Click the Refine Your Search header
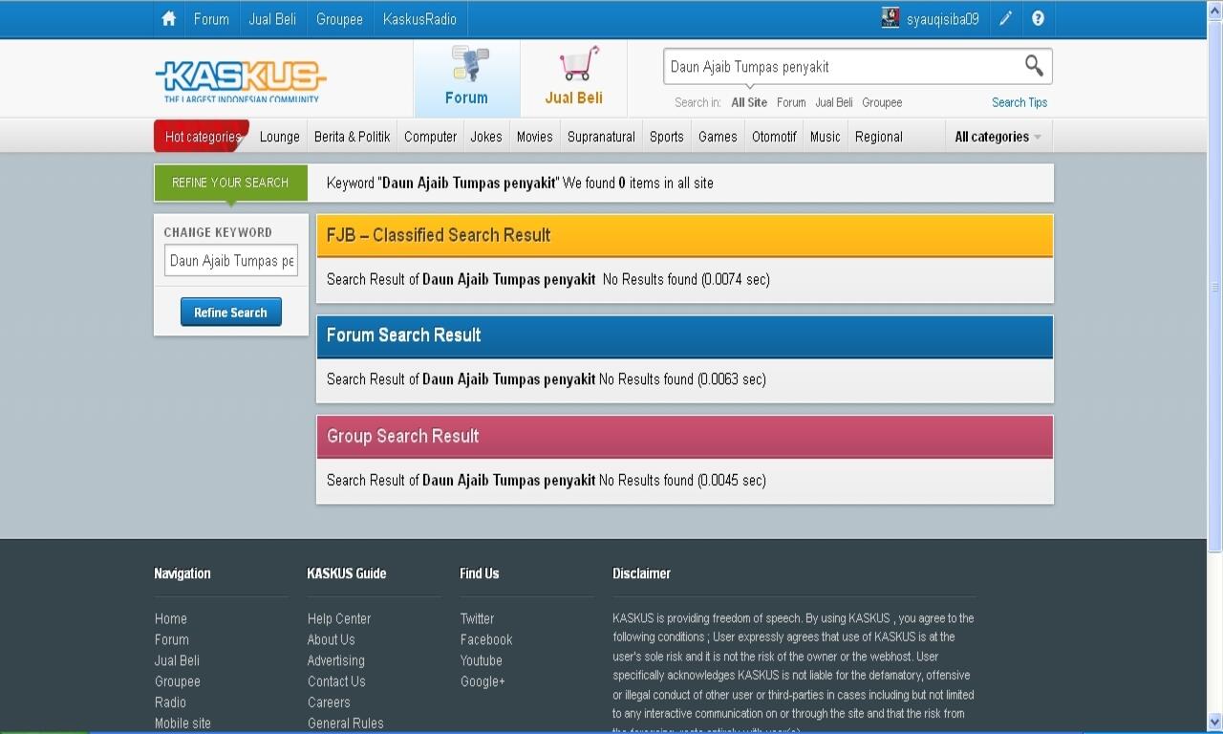 tap(230, 183)
